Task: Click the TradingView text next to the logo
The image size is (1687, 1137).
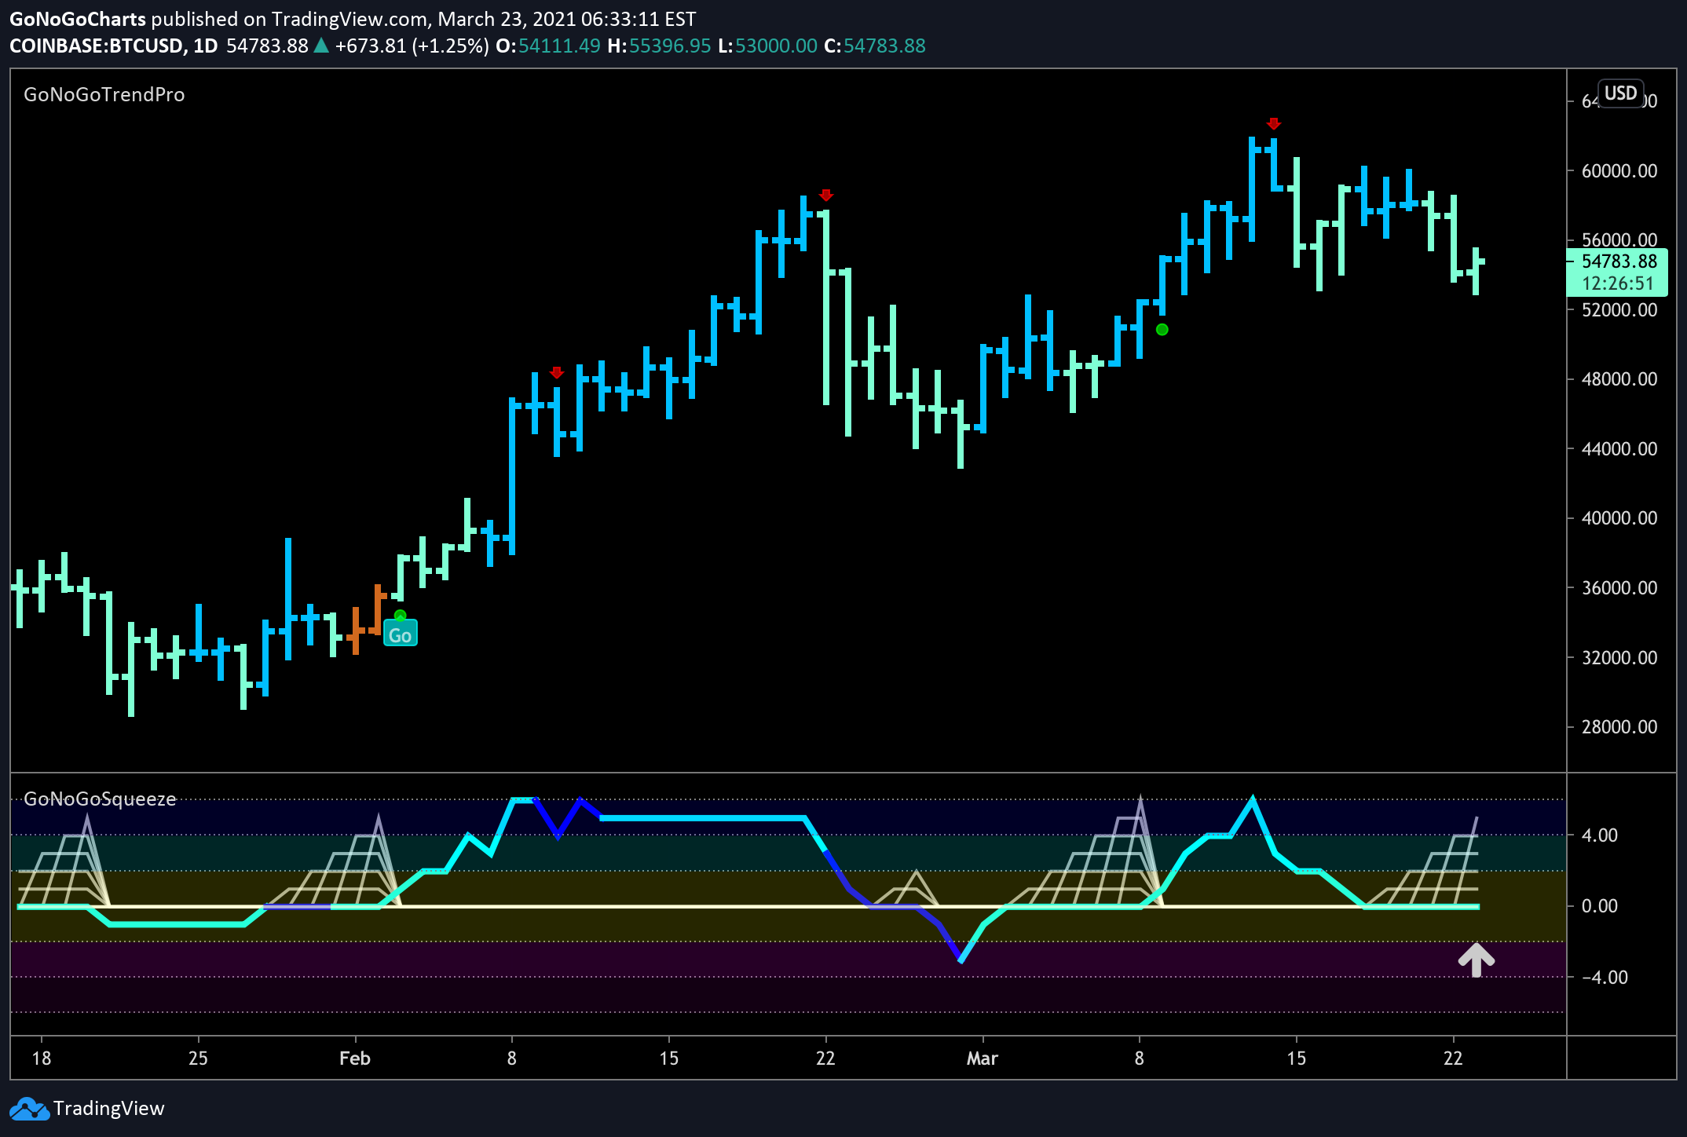Action: point(109,1109)
